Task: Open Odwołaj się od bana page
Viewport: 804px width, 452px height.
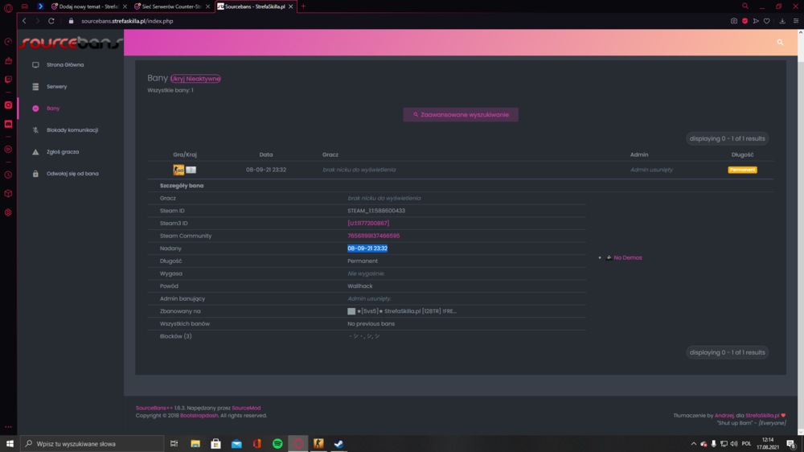Action: pyautogui.click(x=72, y=174)
